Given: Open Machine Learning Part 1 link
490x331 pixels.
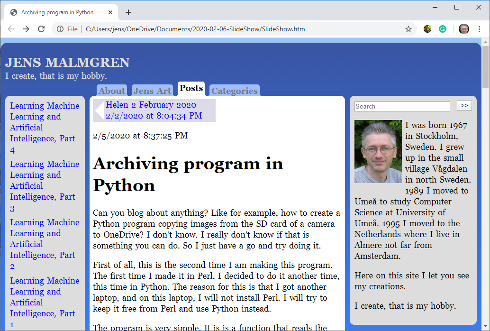Looking at the screenshot, I should tap(45, 303).
